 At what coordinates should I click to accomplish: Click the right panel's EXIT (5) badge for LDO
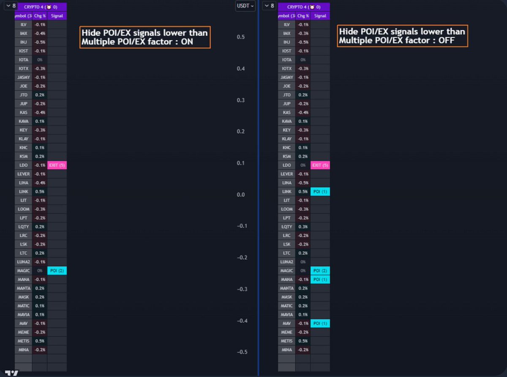[x=320, y=165]
